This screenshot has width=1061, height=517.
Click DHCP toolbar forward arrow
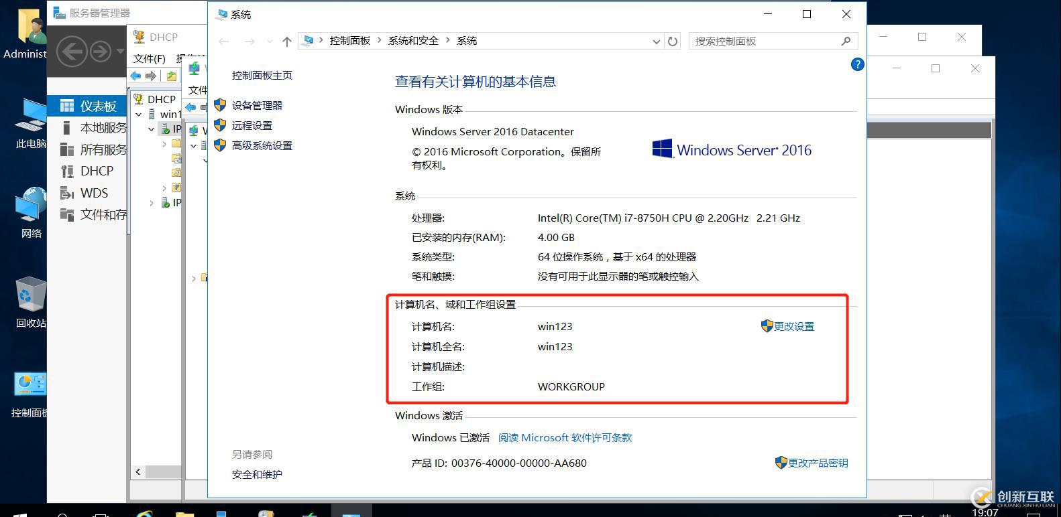coord(151,76)
